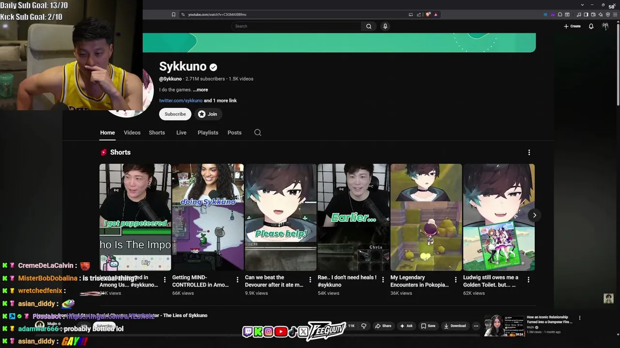The height and width of the screenshot is (348, 620).
Task: Open options for Mujin recommended video
Action: coord(579,318)
